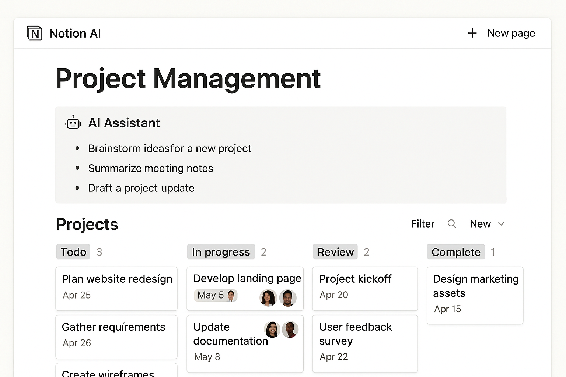This screenshot has height=377, width=566.
Task: Open the Filter options
Action: (x=423, y=224)
